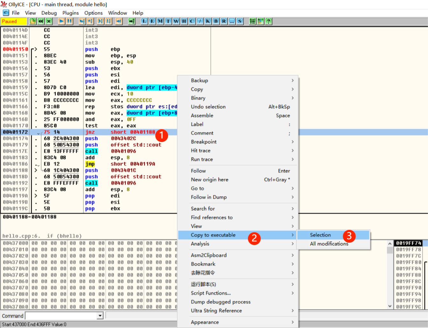Click the Close program X icon

49,21
